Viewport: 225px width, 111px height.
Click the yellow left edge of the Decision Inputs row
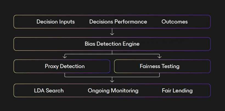14,22
